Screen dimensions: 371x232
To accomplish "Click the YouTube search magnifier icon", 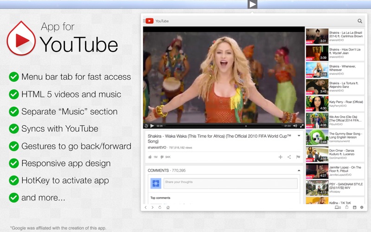I will (x=360, y=21).
